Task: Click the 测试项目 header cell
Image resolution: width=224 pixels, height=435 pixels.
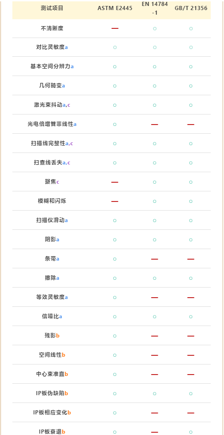Action: (52, 8)
